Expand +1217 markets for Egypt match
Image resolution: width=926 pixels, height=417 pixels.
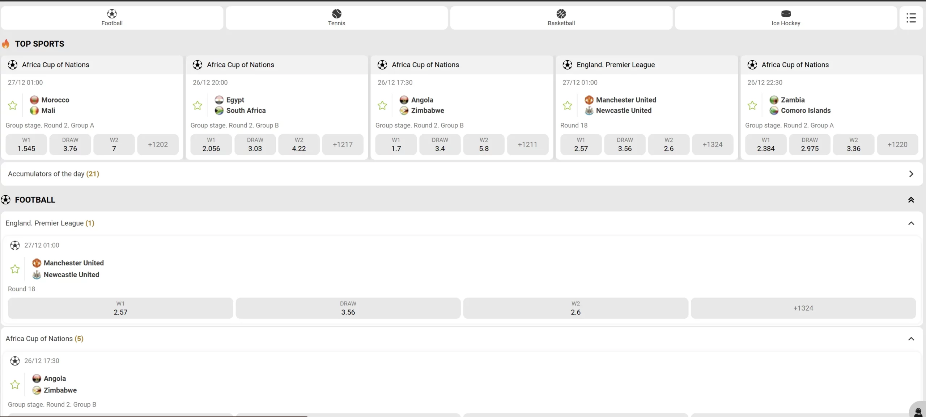pos(343,144)
